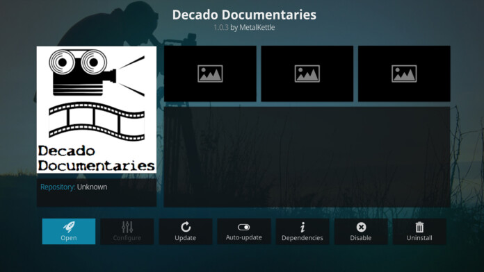Click the Disable circled X icon
484x272 pixels.
[361, 227]
